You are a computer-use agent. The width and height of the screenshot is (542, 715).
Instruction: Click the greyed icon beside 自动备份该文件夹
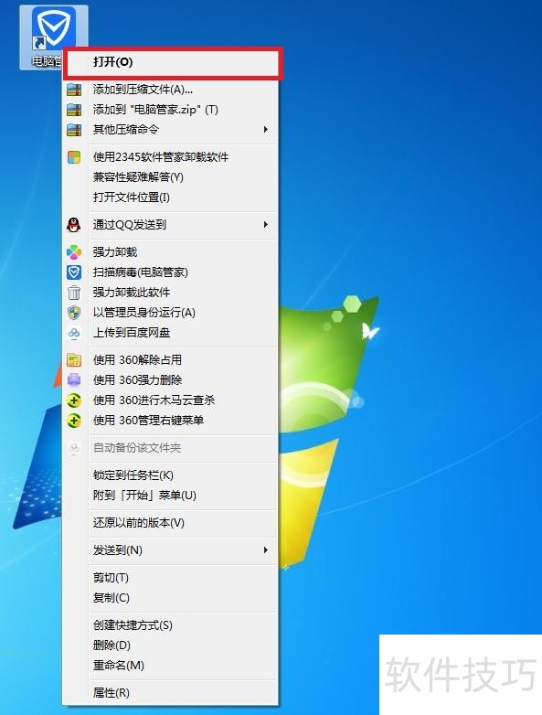[74, 448]
